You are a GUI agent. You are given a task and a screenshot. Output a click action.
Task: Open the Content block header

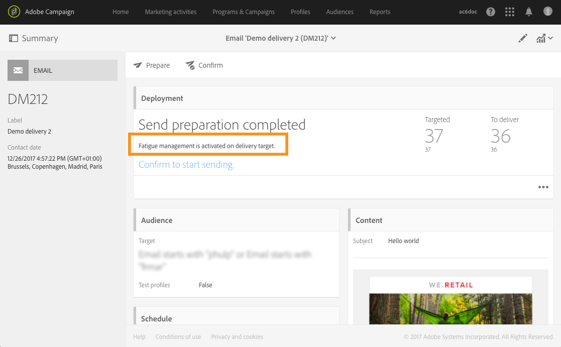point(451,220)
